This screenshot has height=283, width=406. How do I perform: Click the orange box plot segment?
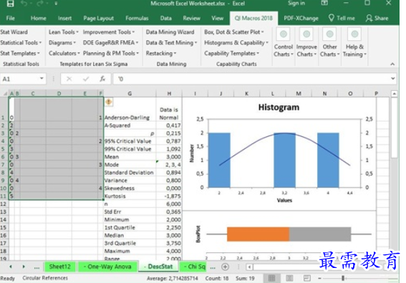(x=258, y=234)
